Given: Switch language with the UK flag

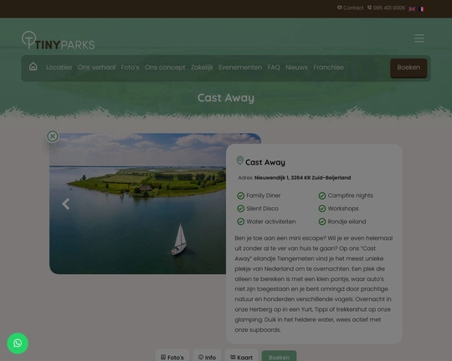Looking at the screenshot, I should tap(412, 9).
